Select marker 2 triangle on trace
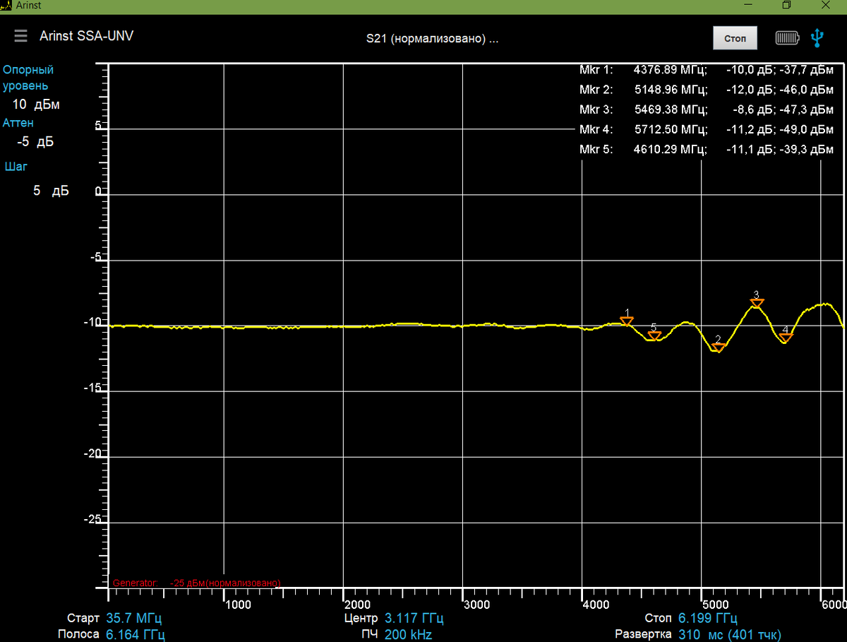The height and width of the screenshot is (642, 847). [719, 347]
